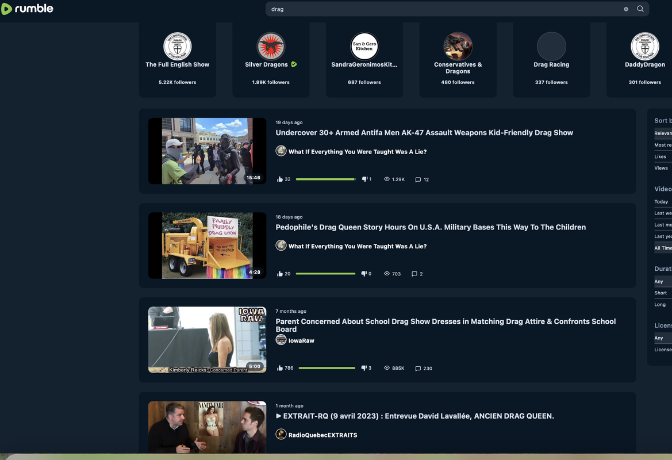Viewport: 672px width, 460px height.
Task: Select Any under the License filter
Action: 663,338
